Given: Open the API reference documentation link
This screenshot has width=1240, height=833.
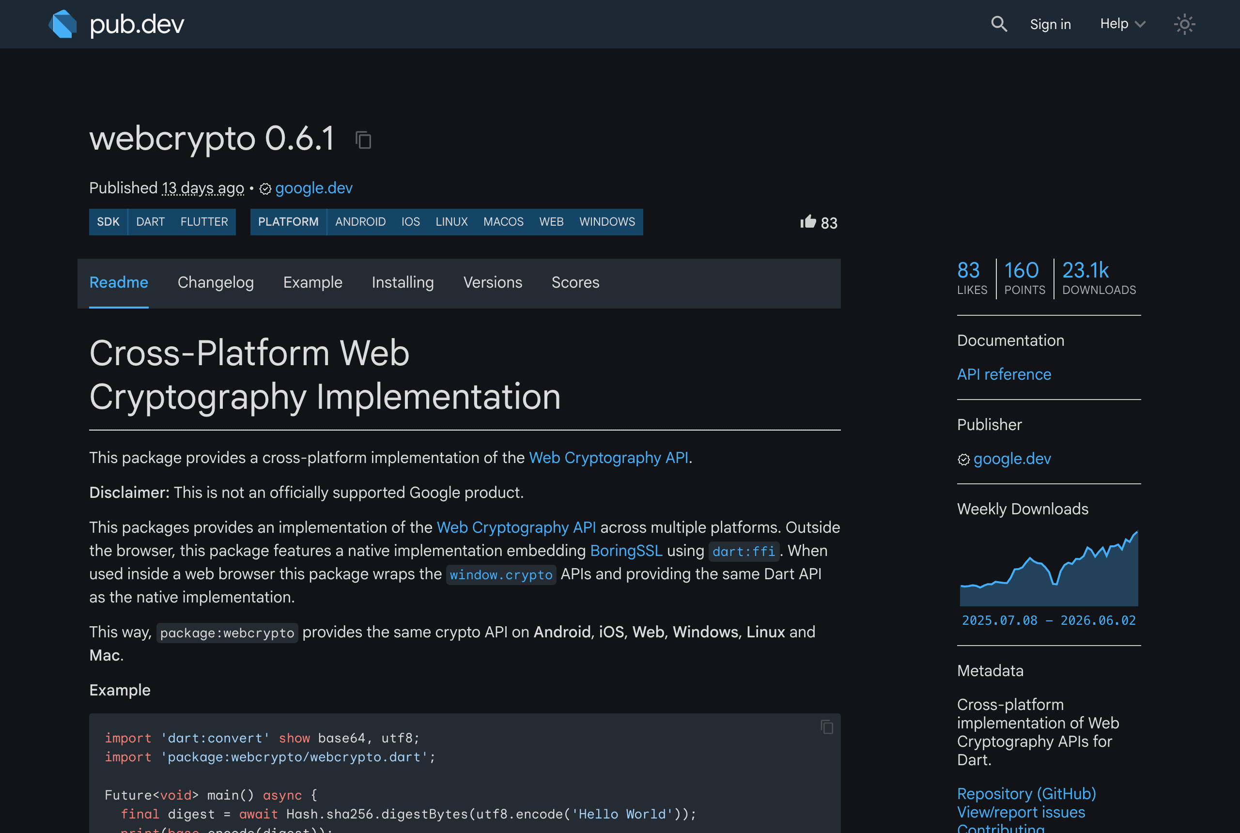Looking at the screenshot, I should [x=1004, y=374].
